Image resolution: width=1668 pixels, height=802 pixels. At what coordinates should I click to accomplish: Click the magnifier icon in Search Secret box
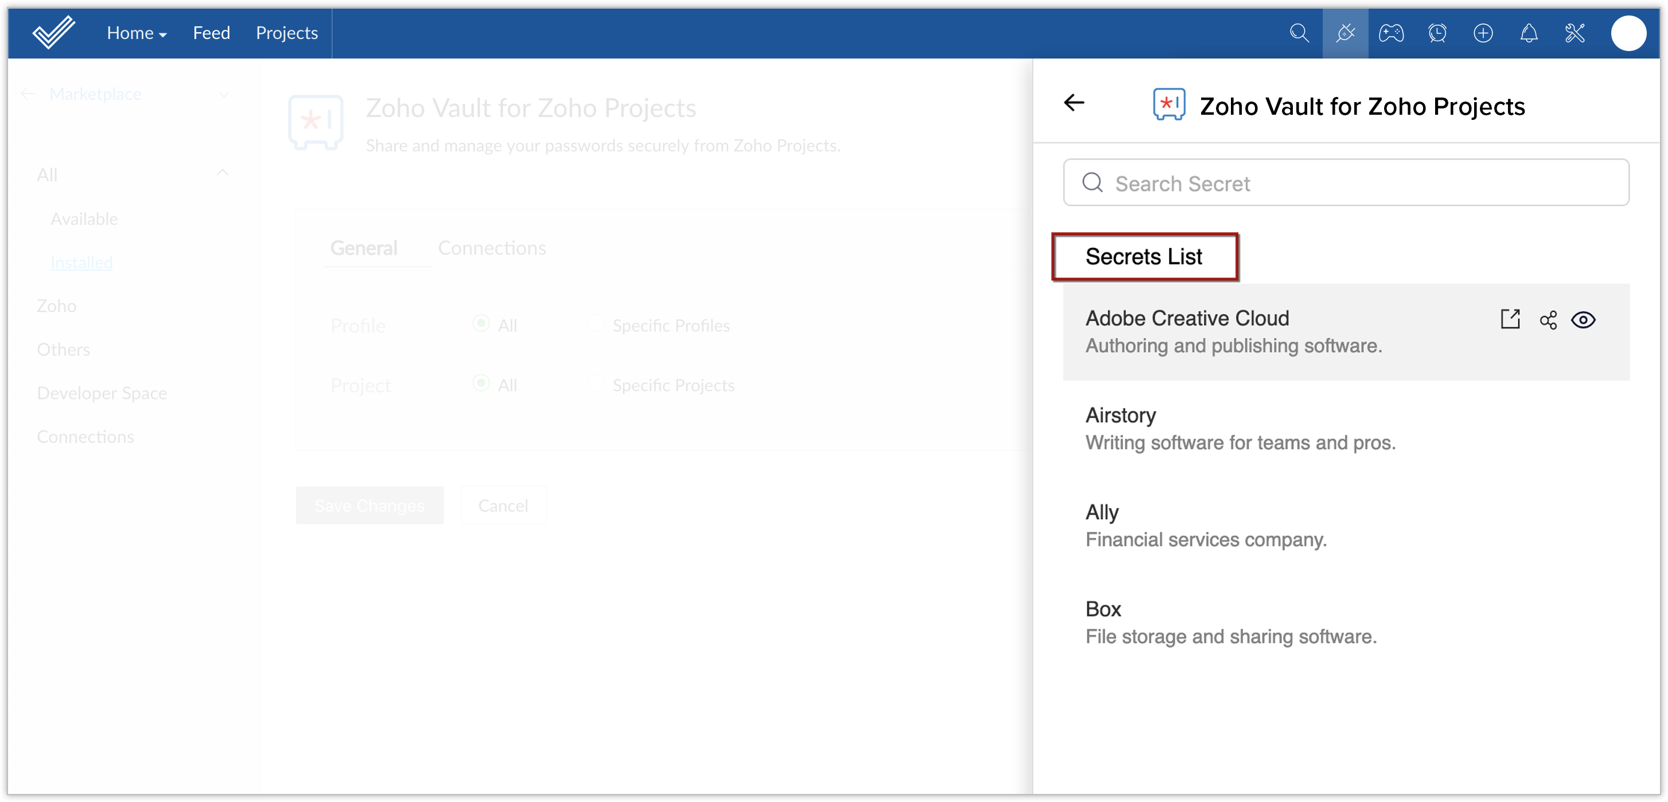[1092, 182]
